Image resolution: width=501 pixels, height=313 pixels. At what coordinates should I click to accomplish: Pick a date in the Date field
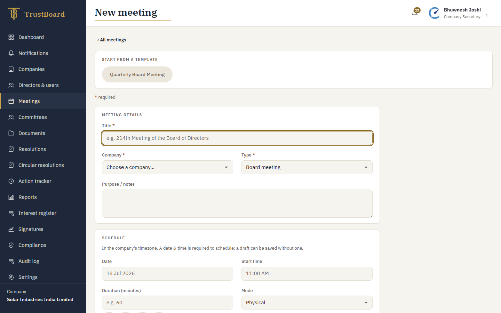[x=167, y=274]
